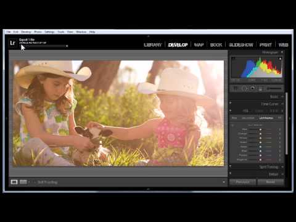Expand the Detail panel triangle
296x222 pixels.
tap(282, 175)
